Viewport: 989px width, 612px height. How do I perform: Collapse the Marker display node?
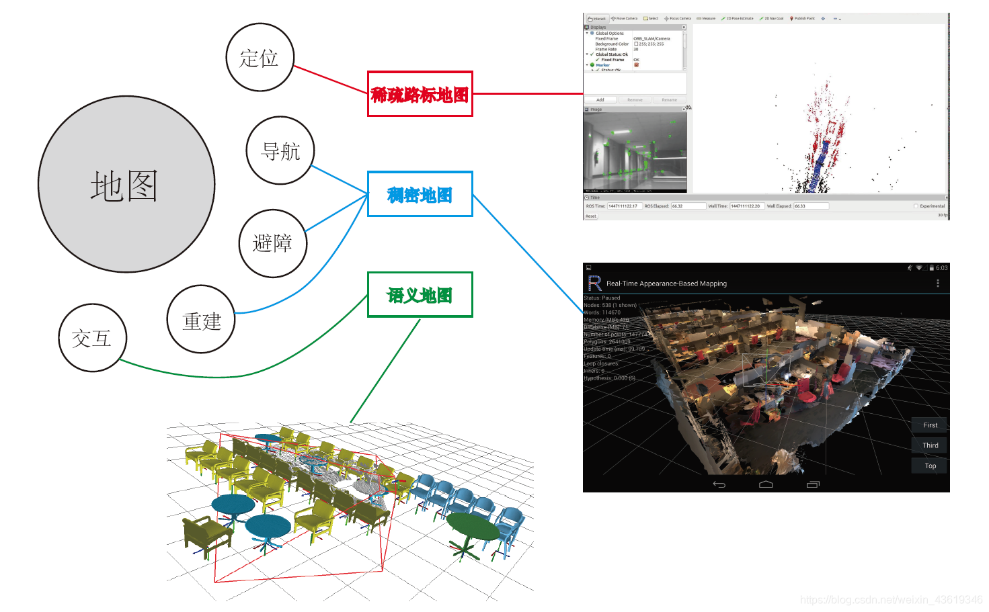(587, 65)
